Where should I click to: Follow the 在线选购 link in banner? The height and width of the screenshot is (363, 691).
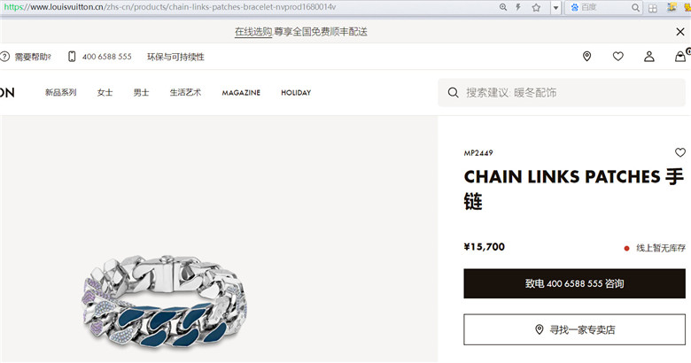point(253,32)
